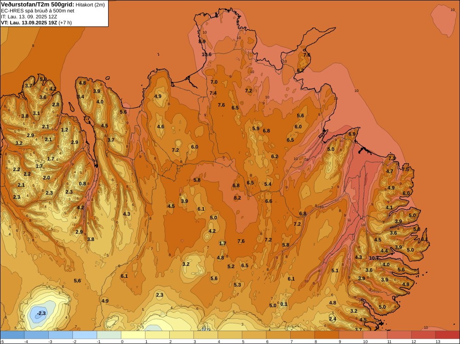Click the legend swatch between 4 and 5
460x344 pixels.
(230, 335)
